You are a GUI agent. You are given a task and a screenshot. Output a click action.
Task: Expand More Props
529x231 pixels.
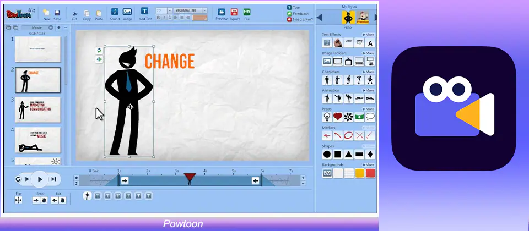point(369,109)
